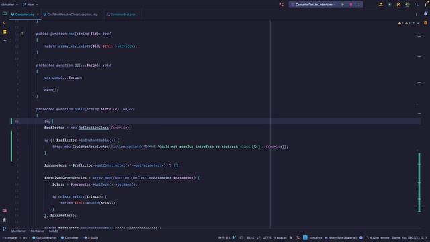This screenshot has width=430, height=242.
Task: Go to next highlighted error arrow
Action: pyautogui.click(x=418, y=23)
